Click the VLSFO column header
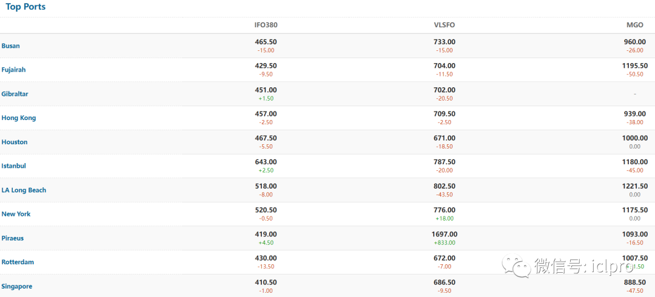The image size is (655, 297). point(445,25)
